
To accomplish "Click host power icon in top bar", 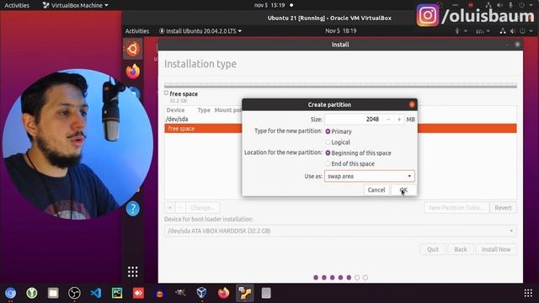I will pyautogui.click(x=521, y=5).
